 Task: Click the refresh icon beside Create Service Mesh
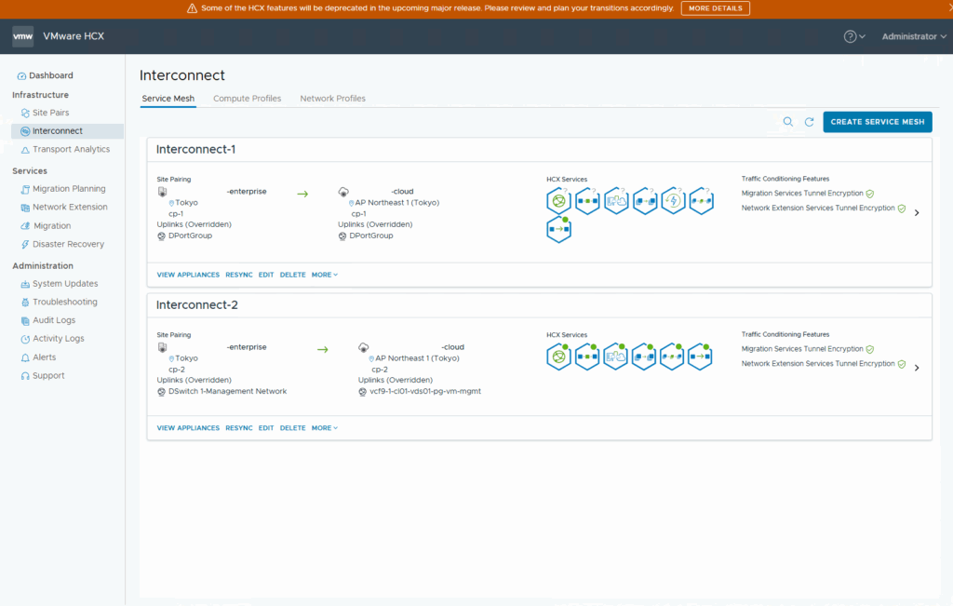(x=810, y=122)
